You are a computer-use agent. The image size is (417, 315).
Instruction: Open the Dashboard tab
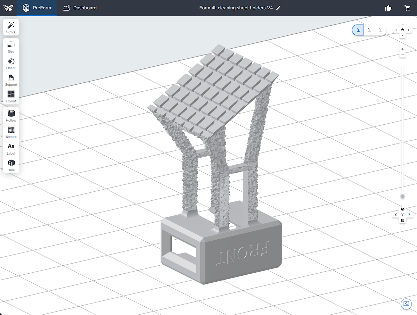click(80, 8)
